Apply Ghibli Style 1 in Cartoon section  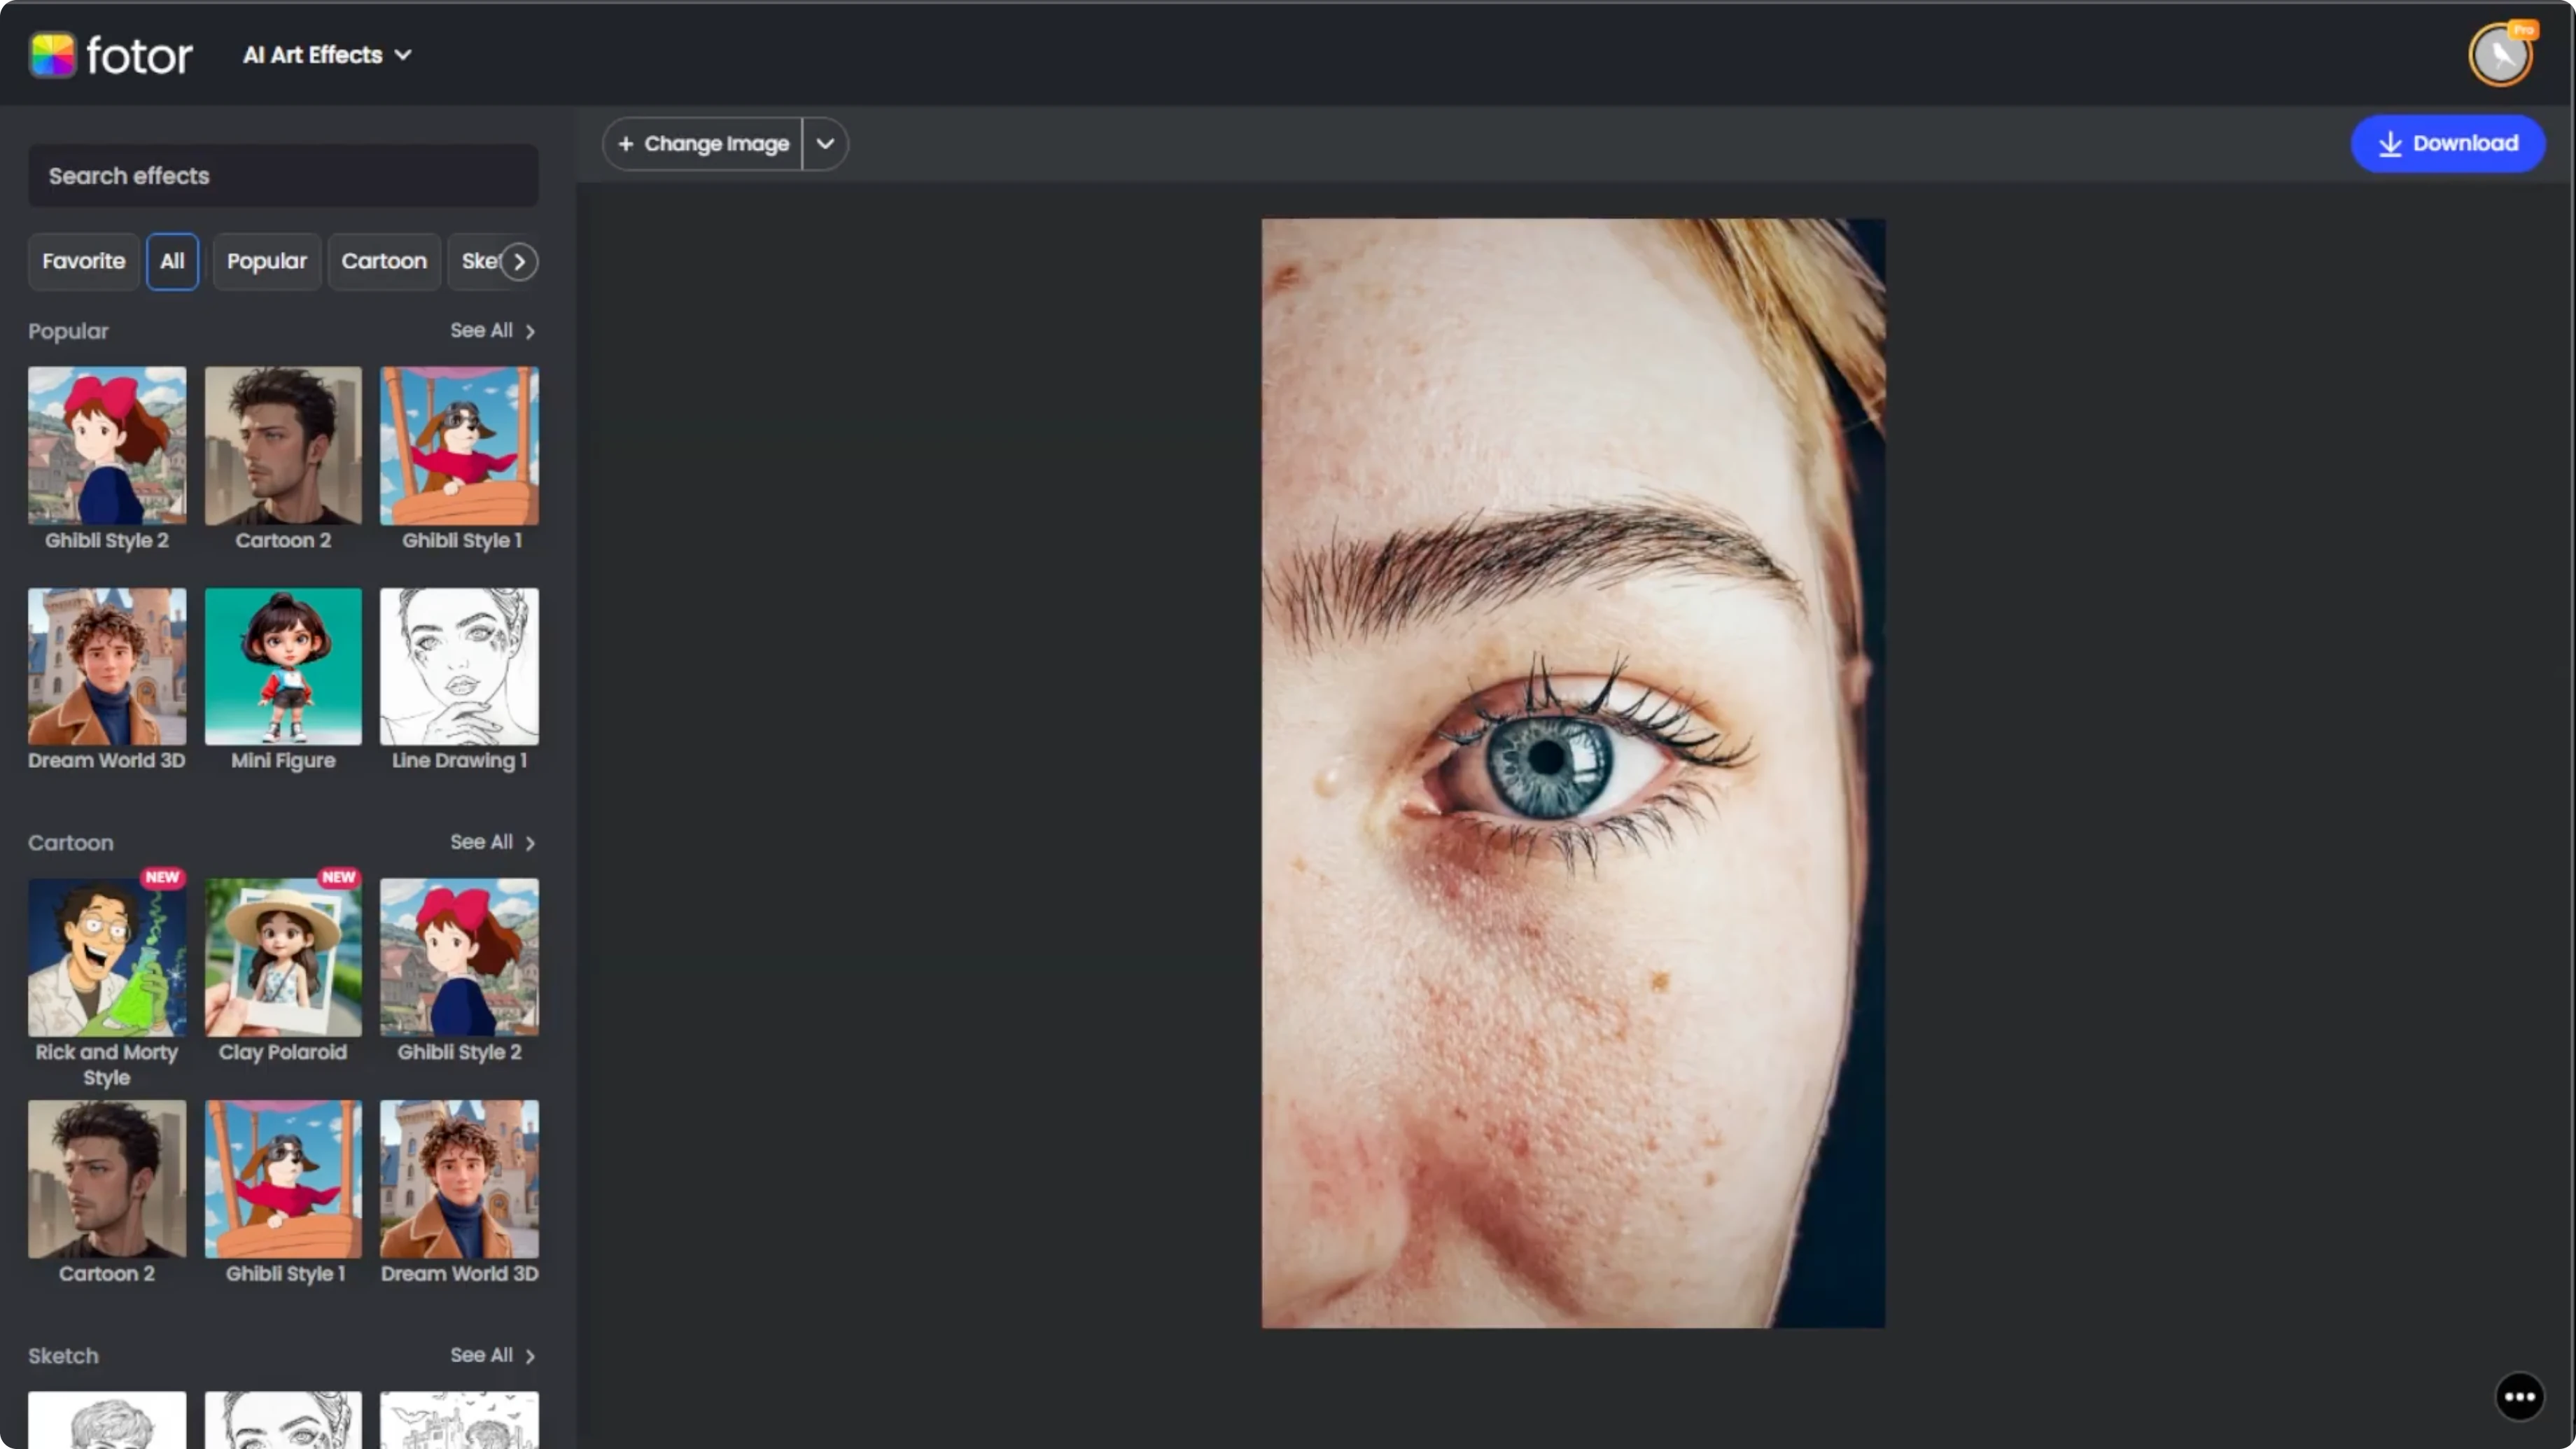pyautogui.click(x=283, y=1179)
